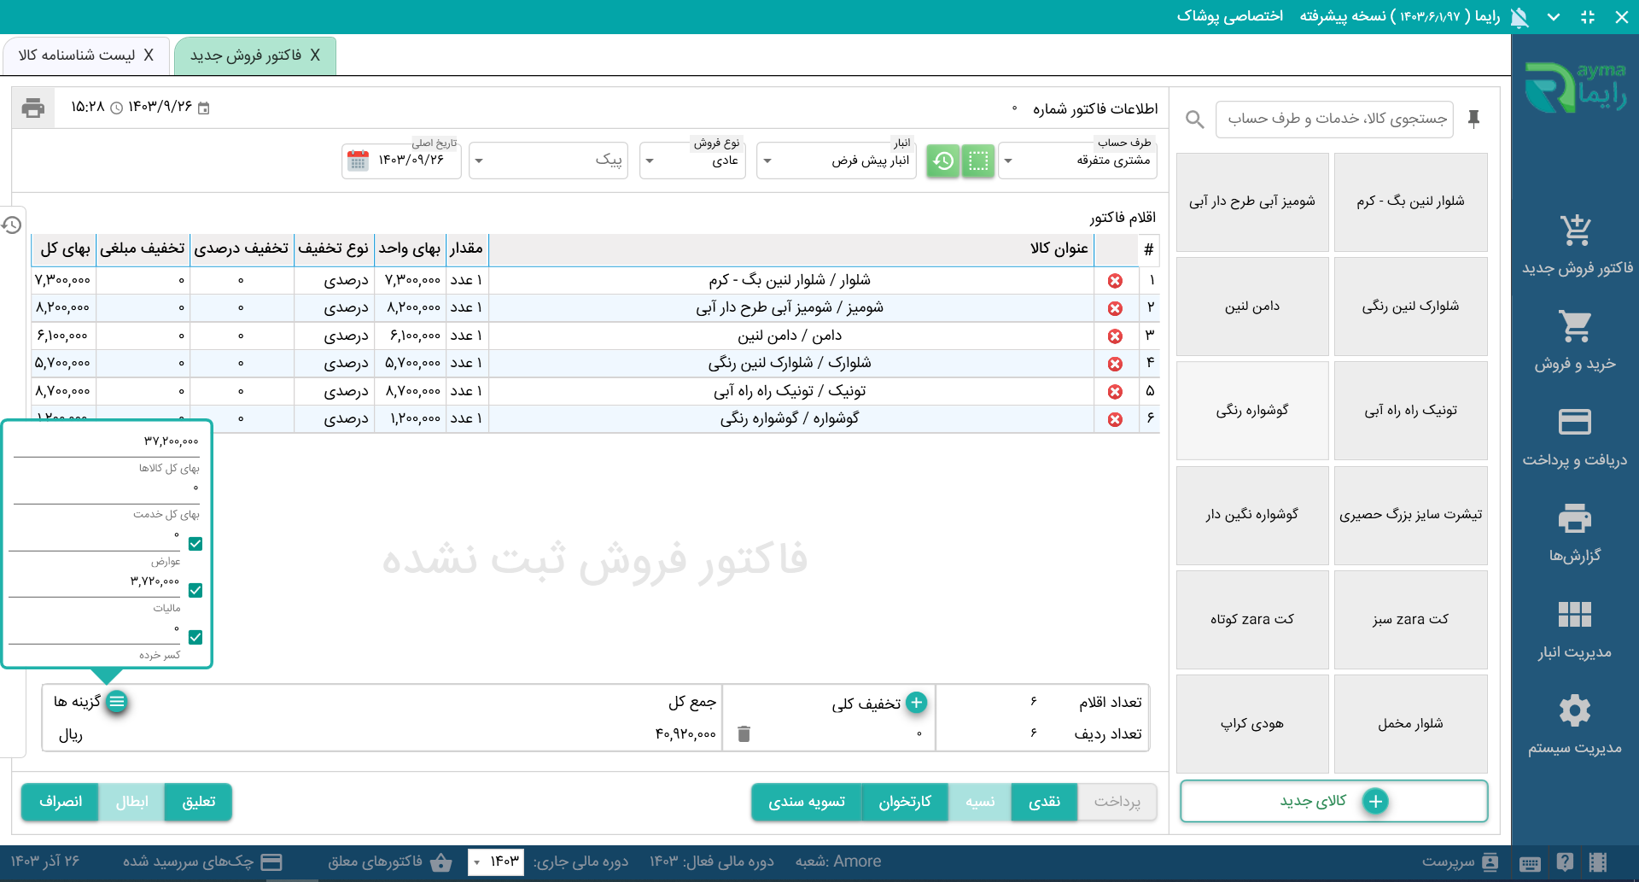The width and height of the screenshot is (1639, 882).
Task: Click the printer icon in invoice header
Action: (x=33, y=108)
